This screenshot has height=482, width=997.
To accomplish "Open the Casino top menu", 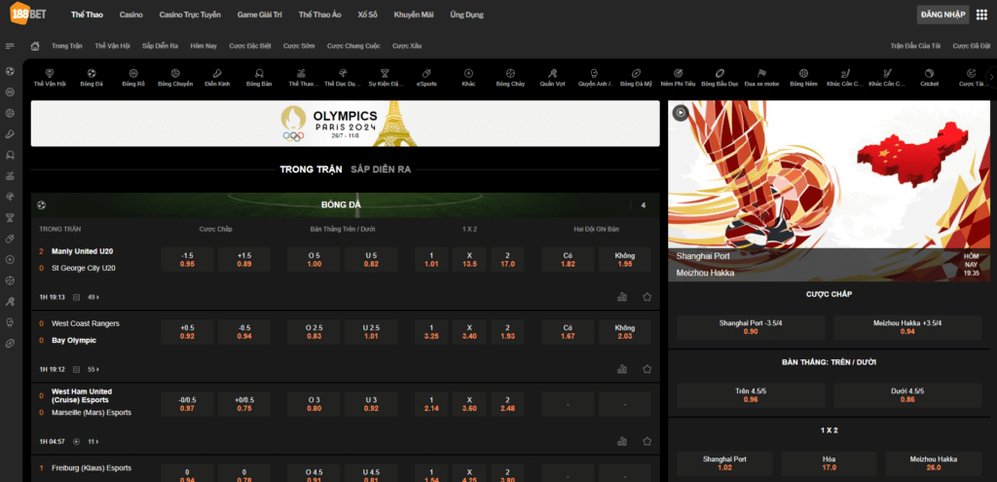I will pyautogui.click(x=131, y=15).
